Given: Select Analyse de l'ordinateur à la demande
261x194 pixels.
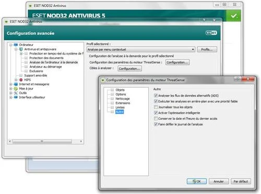Looking at the screenshot, I should (x=54, y=62).
